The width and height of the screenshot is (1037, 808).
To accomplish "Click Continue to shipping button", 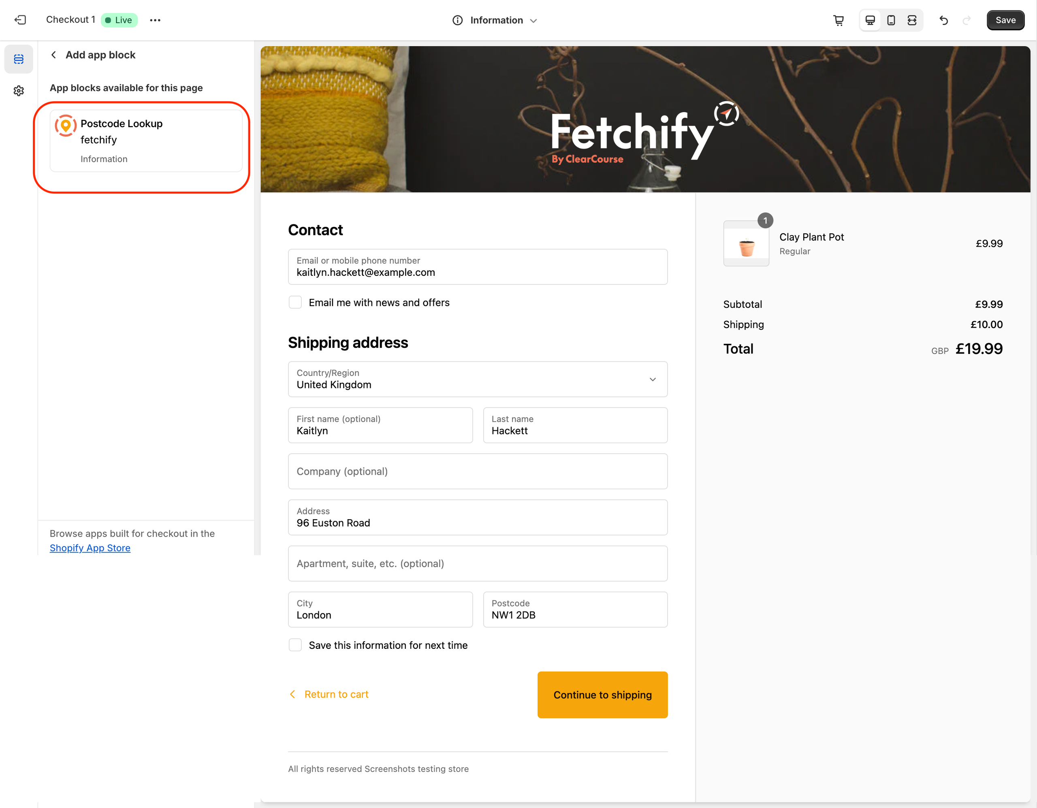I will pos(602,695).
